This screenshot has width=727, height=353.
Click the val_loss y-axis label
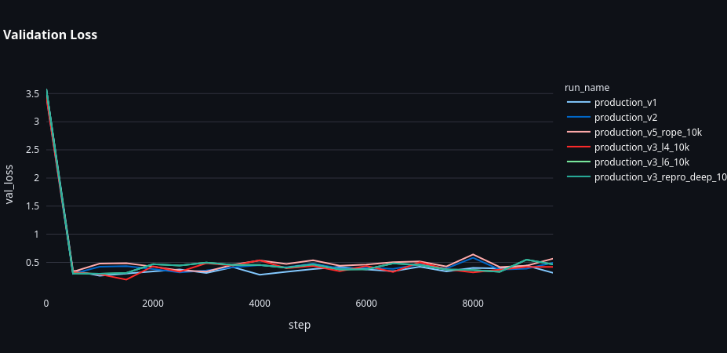coord(9,184)
